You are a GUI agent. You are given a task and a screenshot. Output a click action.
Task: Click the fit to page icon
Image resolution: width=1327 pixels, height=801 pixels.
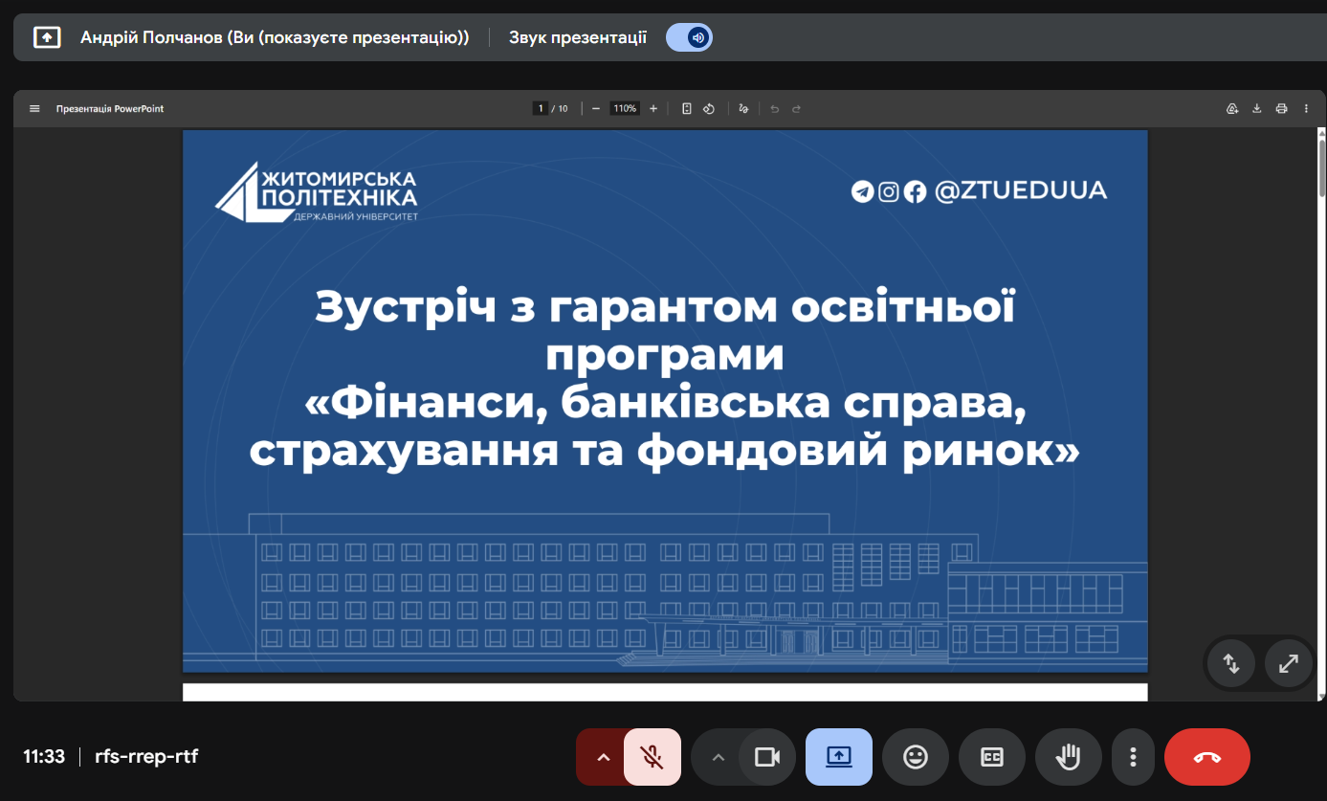[686, 109]
